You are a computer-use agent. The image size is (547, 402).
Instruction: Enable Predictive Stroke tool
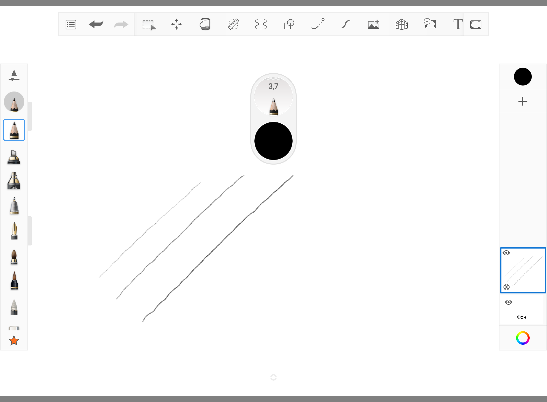(x=317, y=24)
